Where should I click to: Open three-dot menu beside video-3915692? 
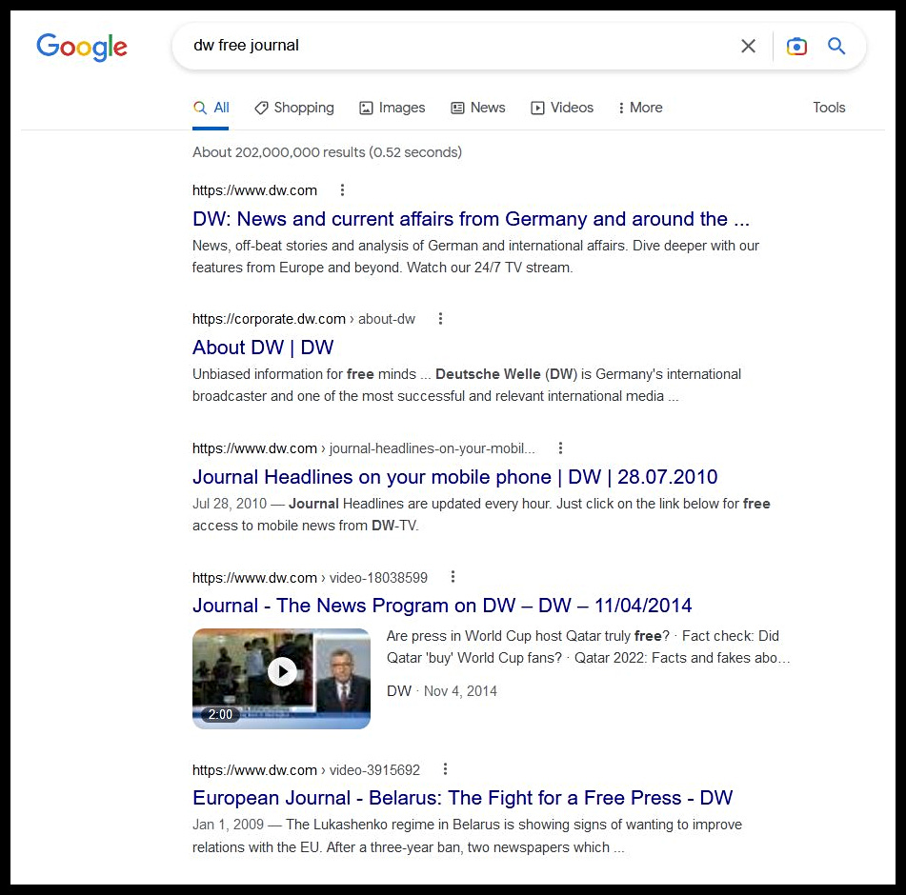coord(445,769)
